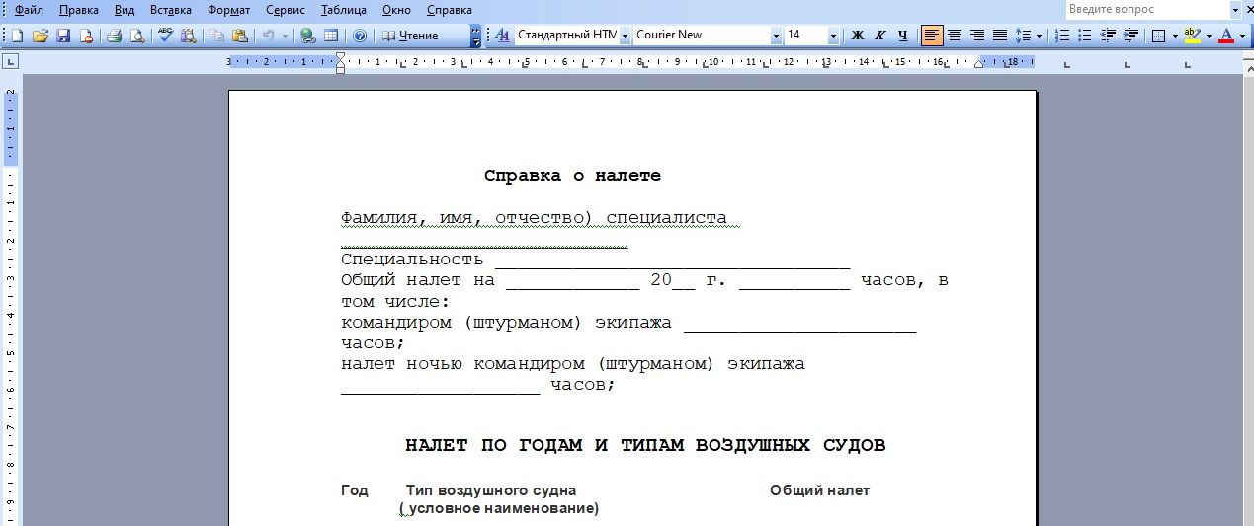This screenshot has height=526, width=1254.
Task: Undo the last action
Action: [x=268, y=36]
